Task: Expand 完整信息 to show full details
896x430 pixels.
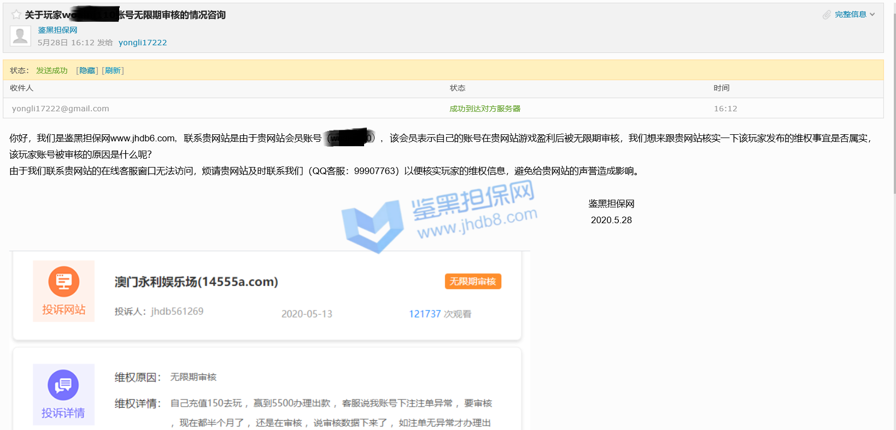Action: tap(850, 15)
